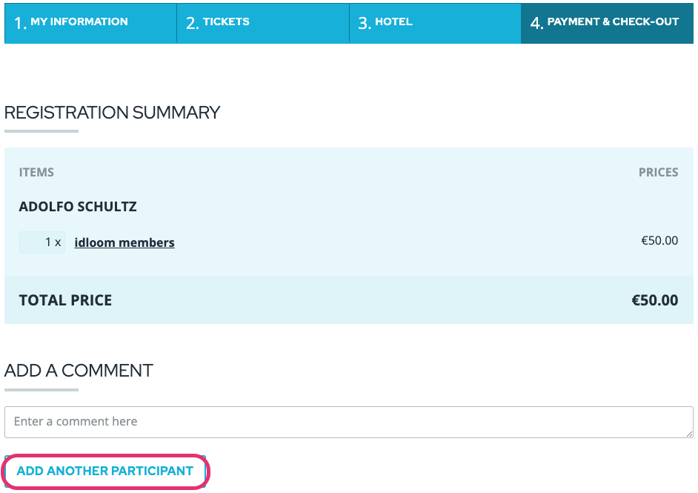Focus the 'Enter a comment here' box

(x=348, y=422)
